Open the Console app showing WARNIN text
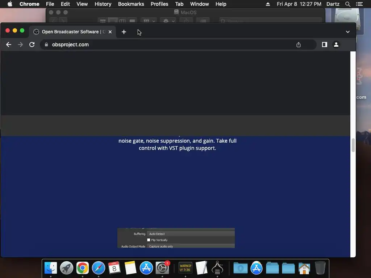Image resolution: width=371 pixels, height=278 pixels. pyautogui.click(x=185, y=268)
